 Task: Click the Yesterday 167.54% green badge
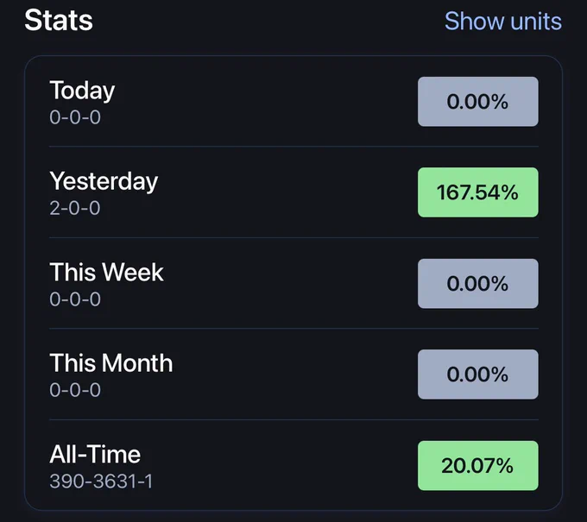point(478,192)
